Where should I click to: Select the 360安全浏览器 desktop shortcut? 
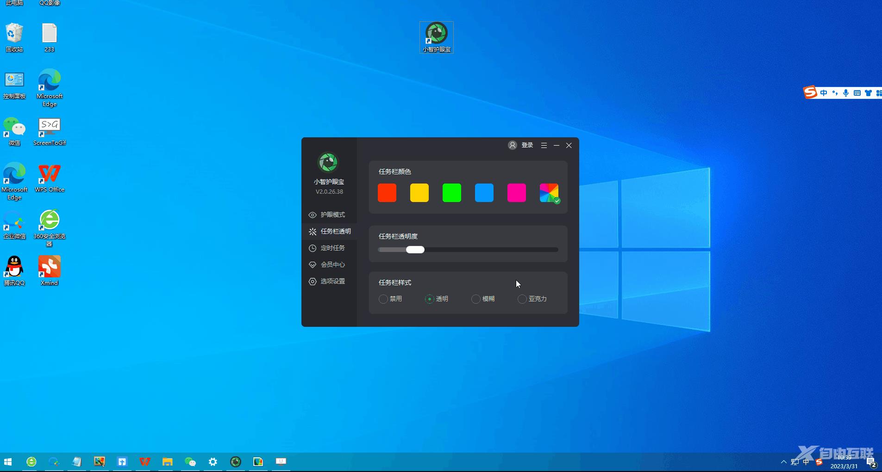(50, 228)
